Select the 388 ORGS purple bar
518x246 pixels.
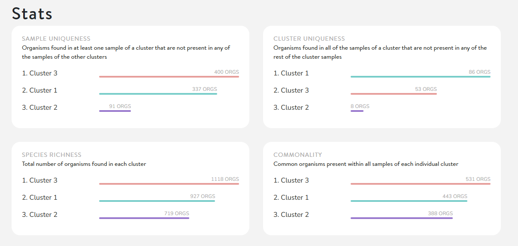point(402,218)
